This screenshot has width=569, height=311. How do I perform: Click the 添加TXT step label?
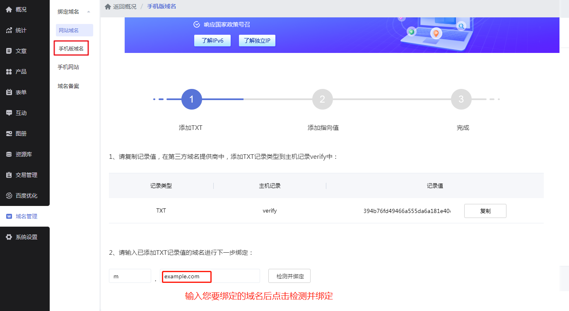click(x=190, y=128)
